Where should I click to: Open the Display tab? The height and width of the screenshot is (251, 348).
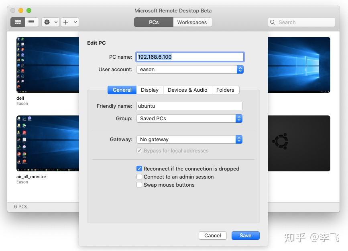tap(150, 90)
